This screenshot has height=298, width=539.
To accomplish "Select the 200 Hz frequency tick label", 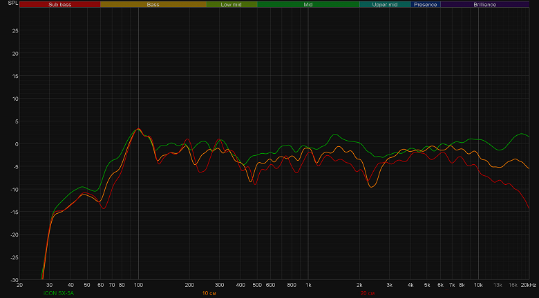I will coord(189,285).
